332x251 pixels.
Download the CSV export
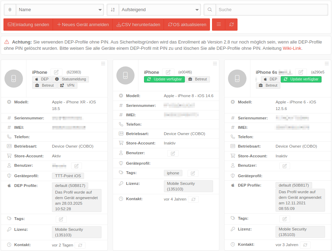click(x=138, y=25)
